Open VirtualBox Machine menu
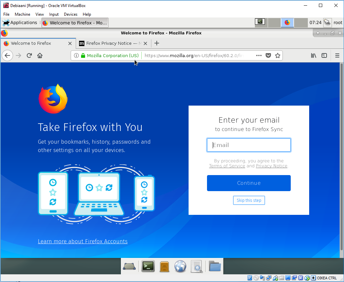 22,14
